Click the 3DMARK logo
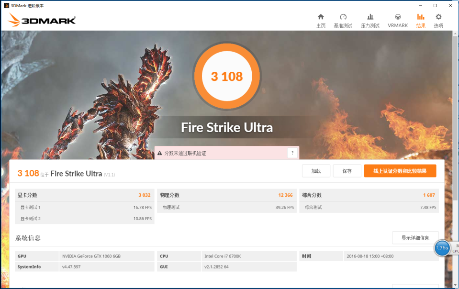This screenshot has height=289, width=459. 42,20
